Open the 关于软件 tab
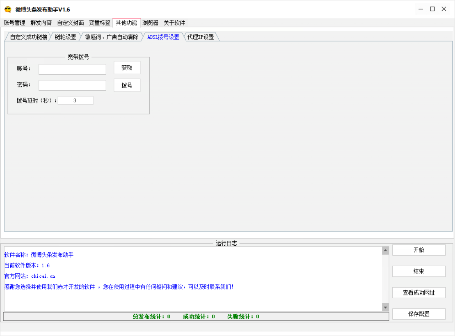This screenshot has height=336, width=455. [x=174, y=23]
